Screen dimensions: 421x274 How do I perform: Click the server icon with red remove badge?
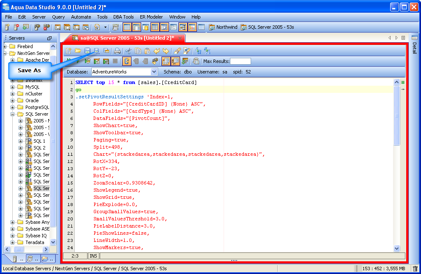click(x=16, y=27)
